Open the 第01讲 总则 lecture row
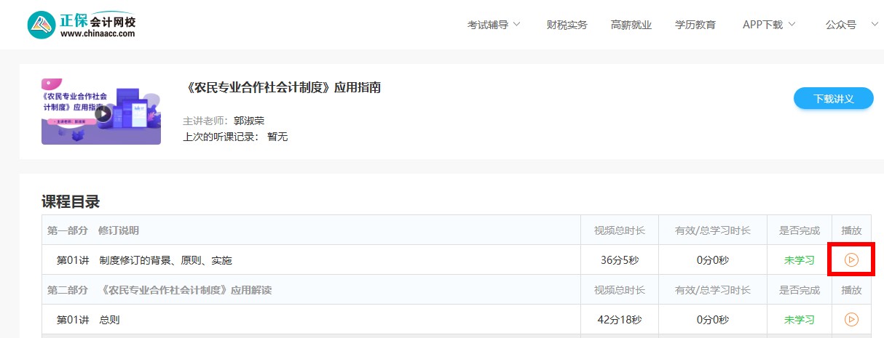This screenshot has width=884, height=338. click(88, 320)
